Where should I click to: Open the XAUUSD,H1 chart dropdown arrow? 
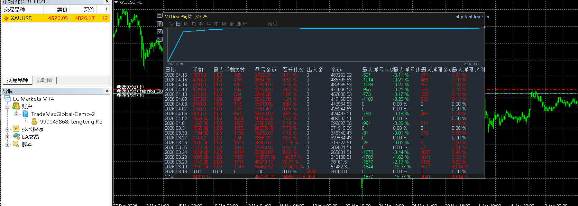click(x=116, y=2)
